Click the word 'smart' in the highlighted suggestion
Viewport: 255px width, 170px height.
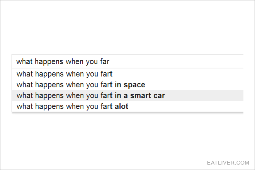point(141,96)
